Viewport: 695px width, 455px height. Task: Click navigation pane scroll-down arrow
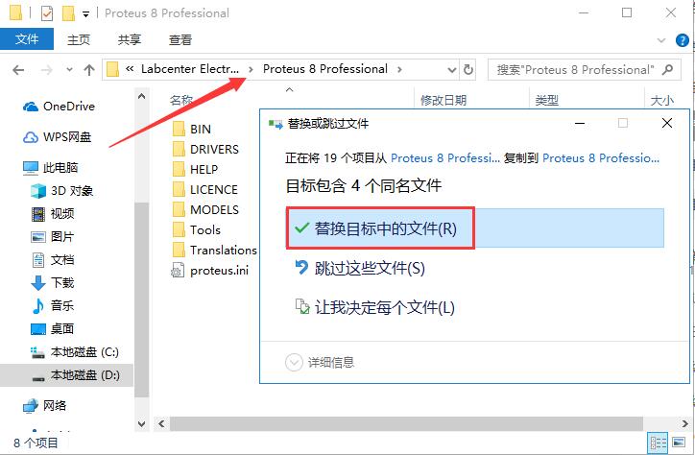click(x=141, y=423)
